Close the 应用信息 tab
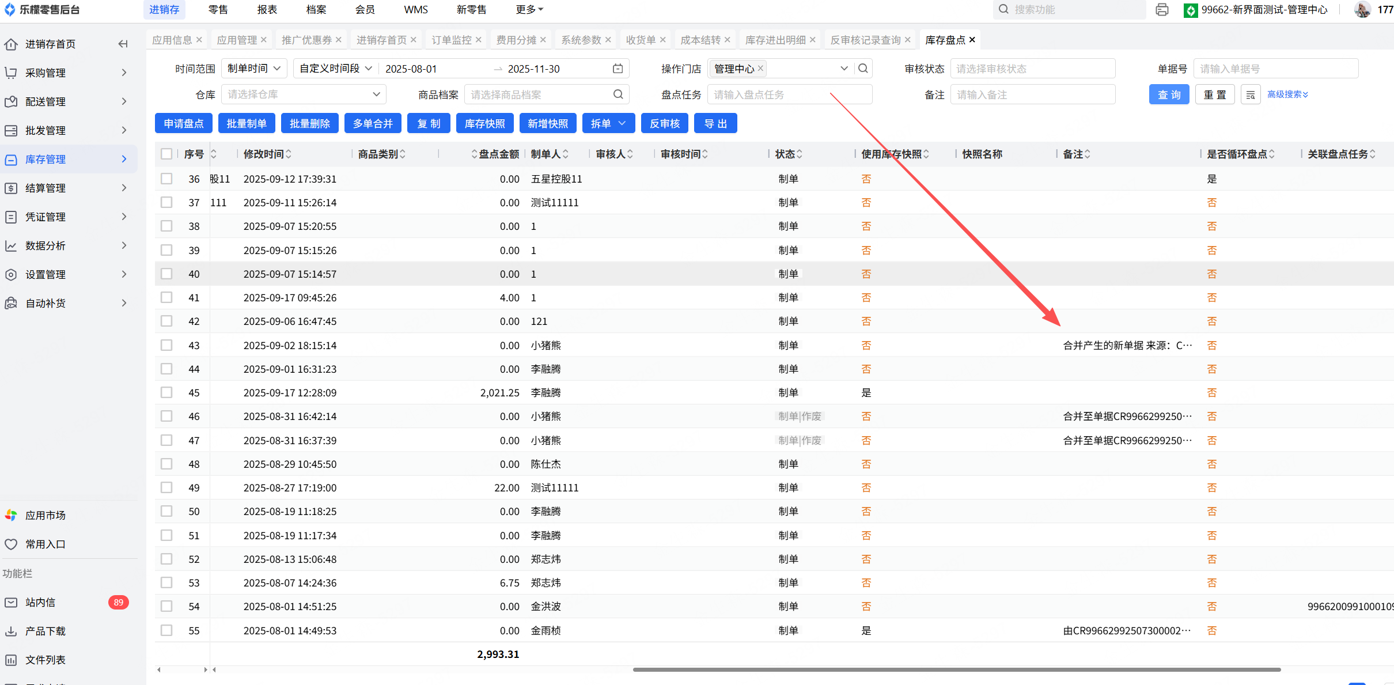Image resolution: width=1394 pixels, height=685 pixels. click(199, 40)
